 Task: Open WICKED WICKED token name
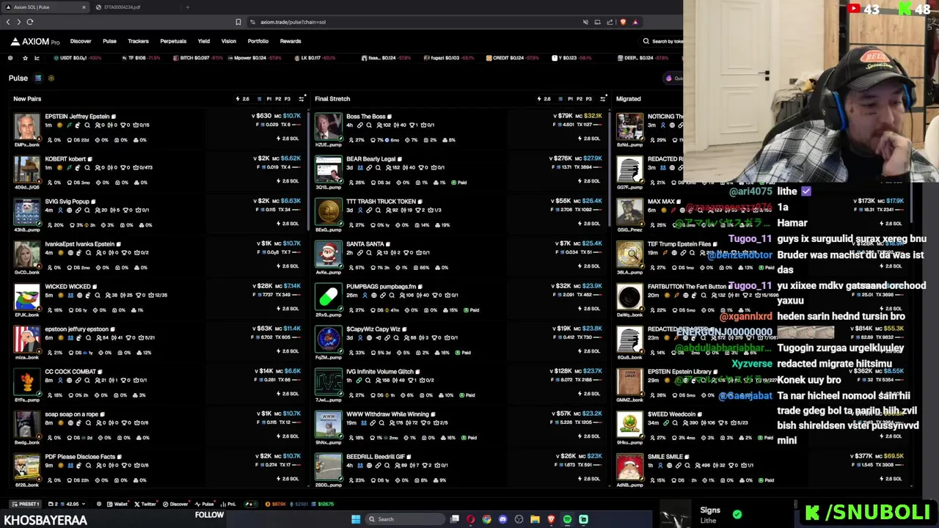67,287
